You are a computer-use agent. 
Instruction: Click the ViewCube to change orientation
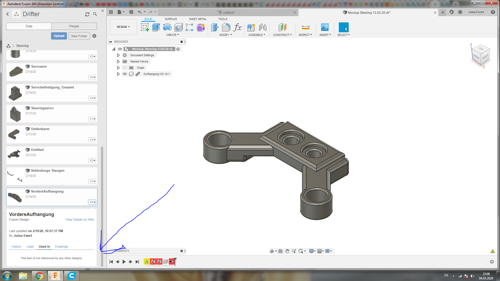tap(481, 54)
